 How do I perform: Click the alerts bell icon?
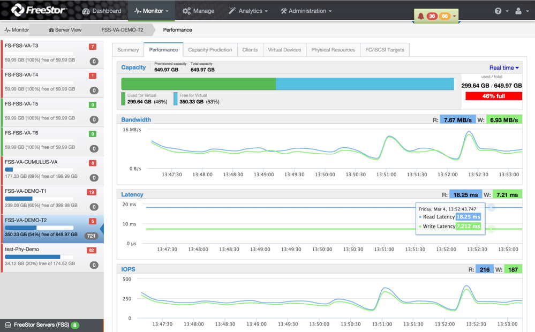[x=421, y=16]
